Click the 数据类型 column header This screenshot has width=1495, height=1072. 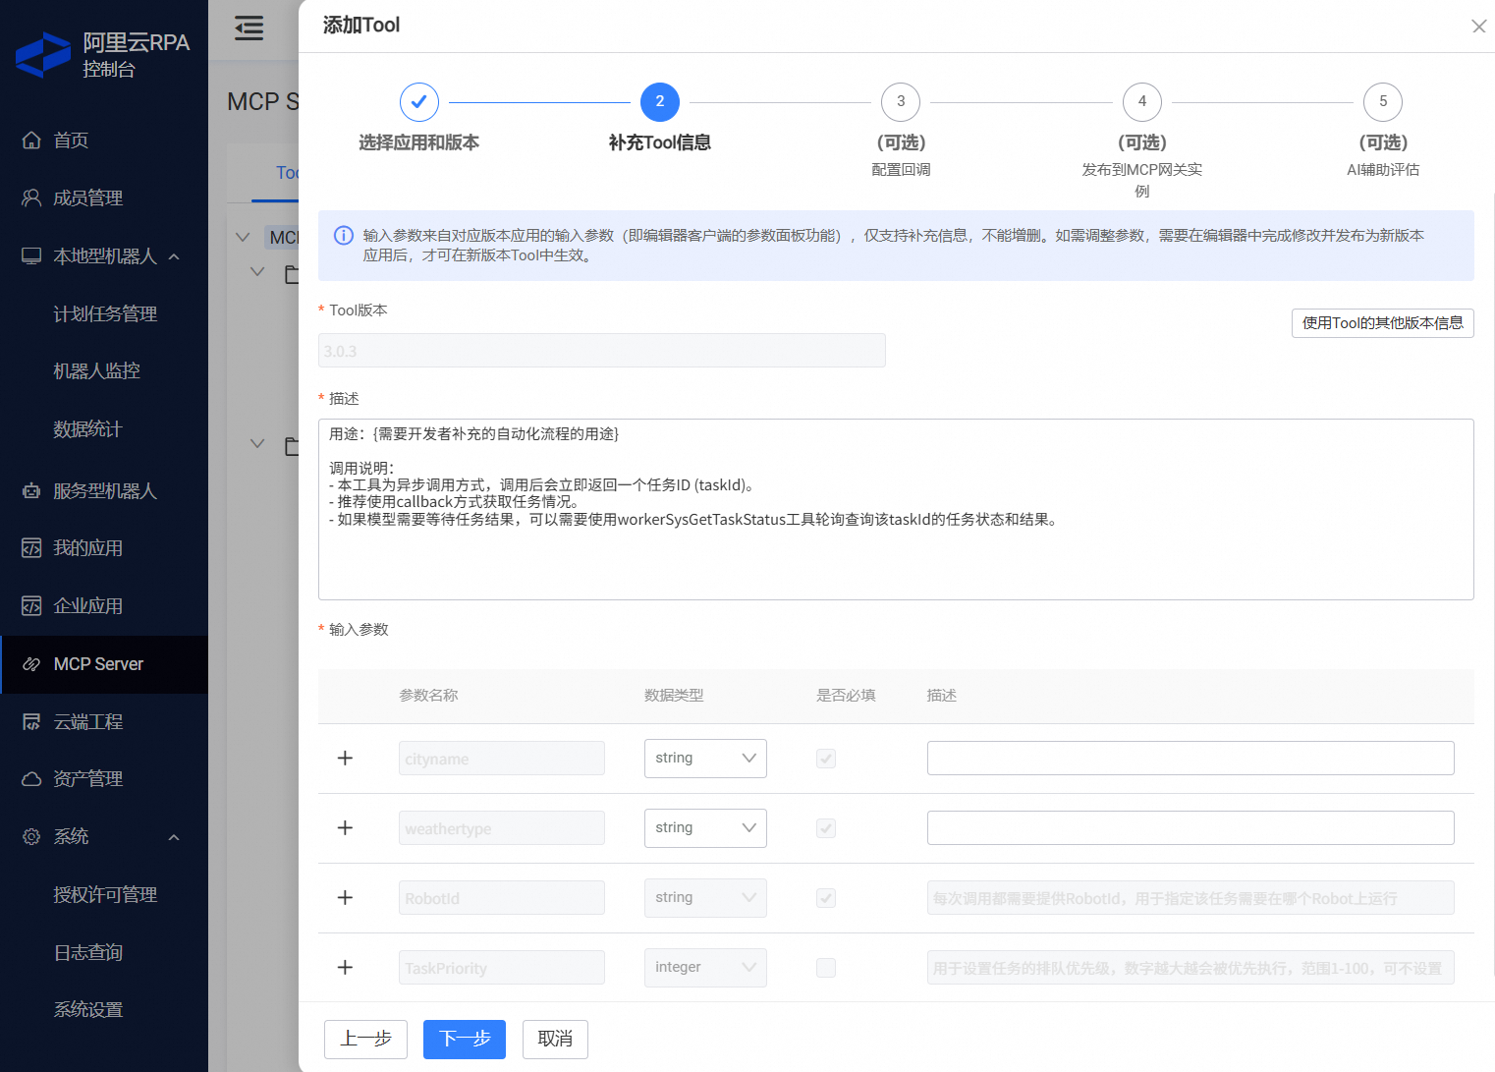[674, 696]
